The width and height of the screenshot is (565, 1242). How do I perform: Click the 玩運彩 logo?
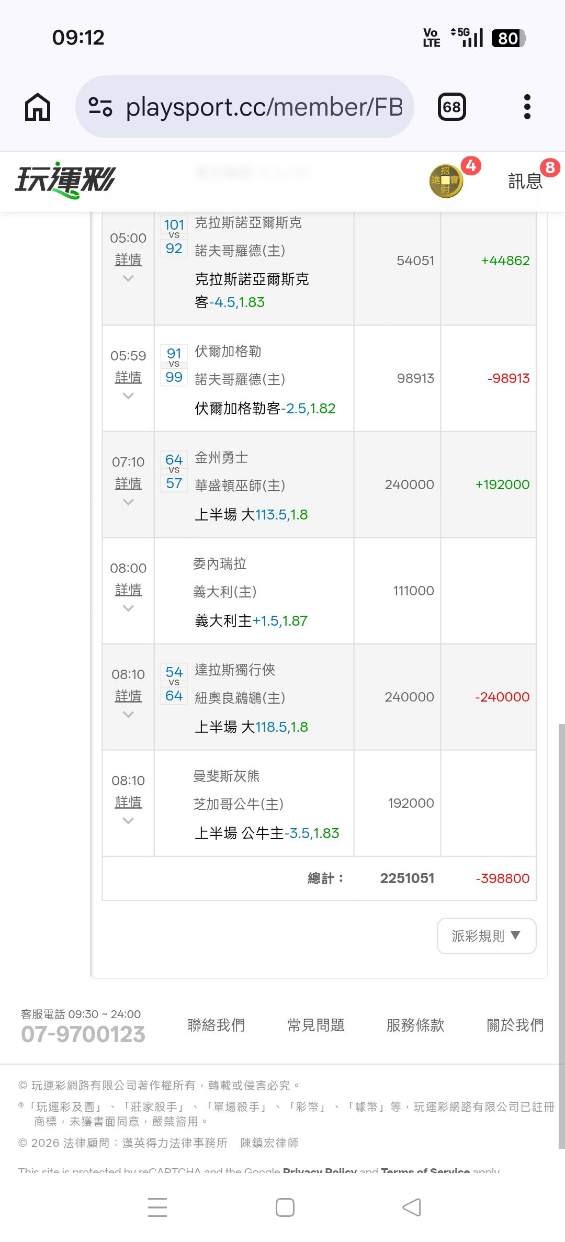tap(65, 180)
